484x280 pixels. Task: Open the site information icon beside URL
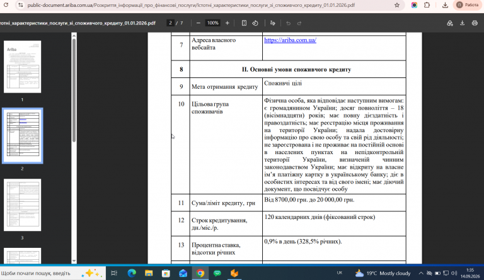20,5
